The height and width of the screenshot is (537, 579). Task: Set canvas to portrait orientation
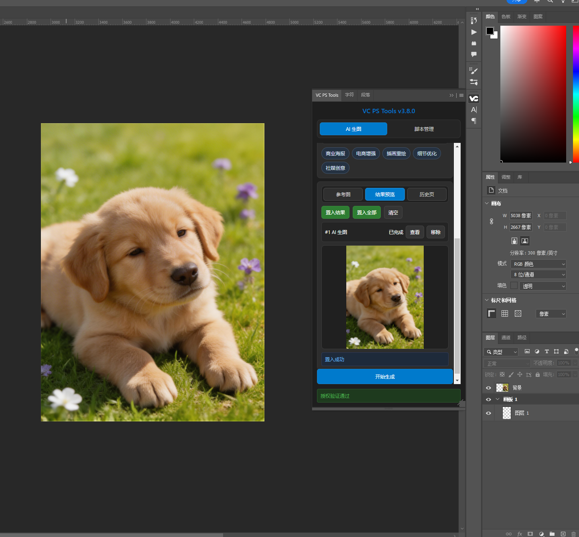click(x=514, y=241)
